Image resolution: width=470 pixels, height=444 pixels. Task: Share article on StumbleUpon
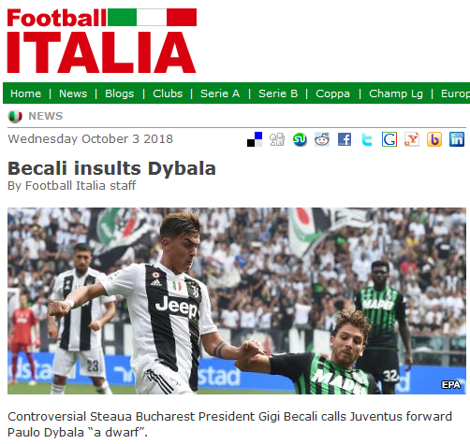pyautogui.click(x=300, y=139)
